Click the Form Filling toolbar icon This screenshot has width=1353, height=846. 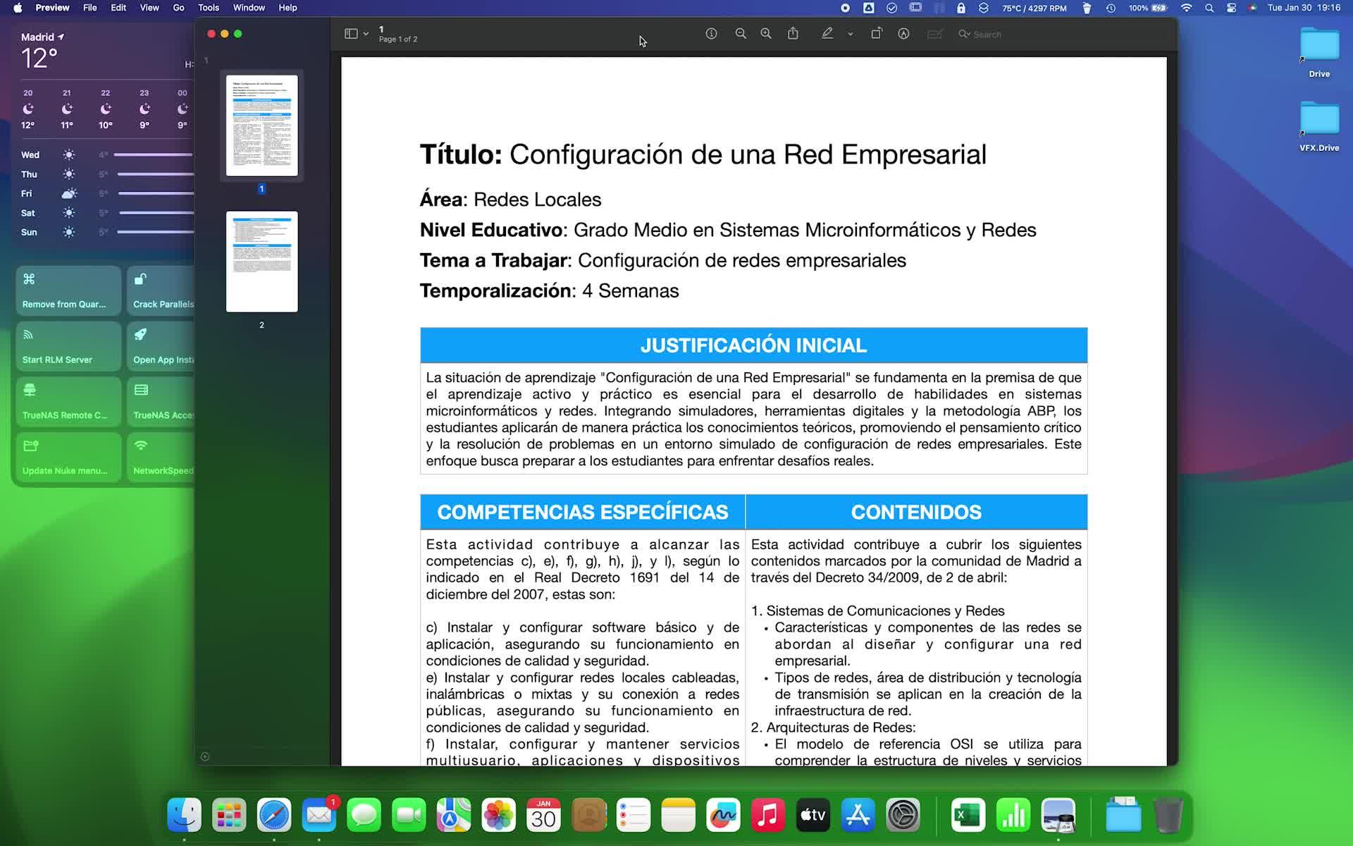tap(934, 34)
